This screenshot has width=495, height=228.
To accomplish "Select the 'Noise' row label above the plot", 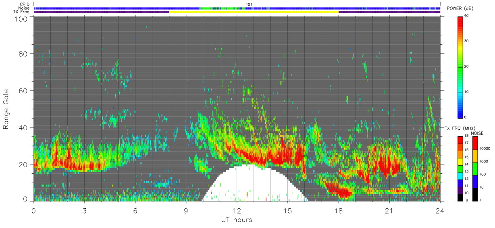I will pyautogui.click(x=24, y=8).
